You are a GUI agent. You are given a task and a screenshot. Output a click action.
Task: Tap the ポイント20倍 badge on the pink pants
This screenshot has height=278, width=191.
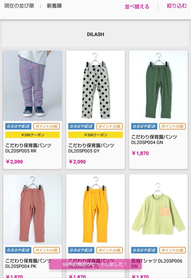[47, 250]
